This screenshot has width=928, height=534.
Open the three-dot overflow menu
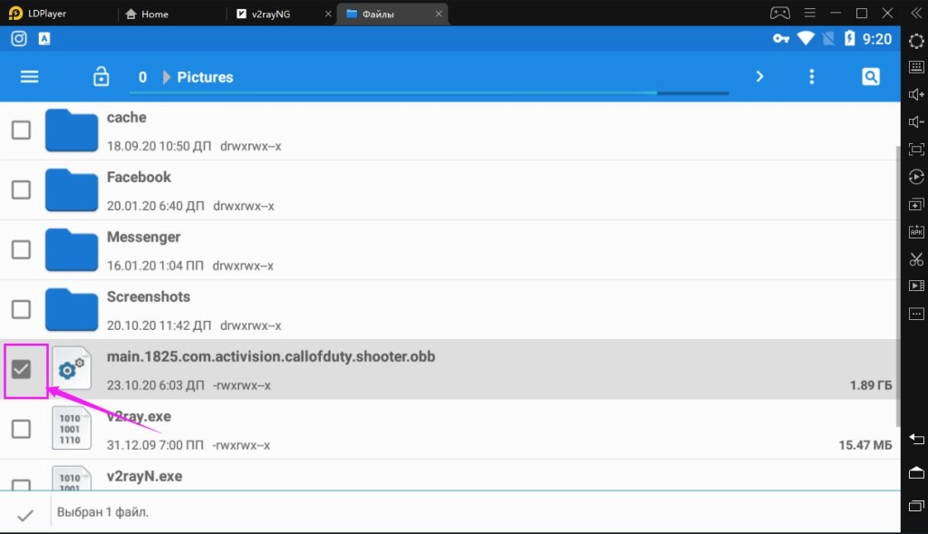click(811, 77)
